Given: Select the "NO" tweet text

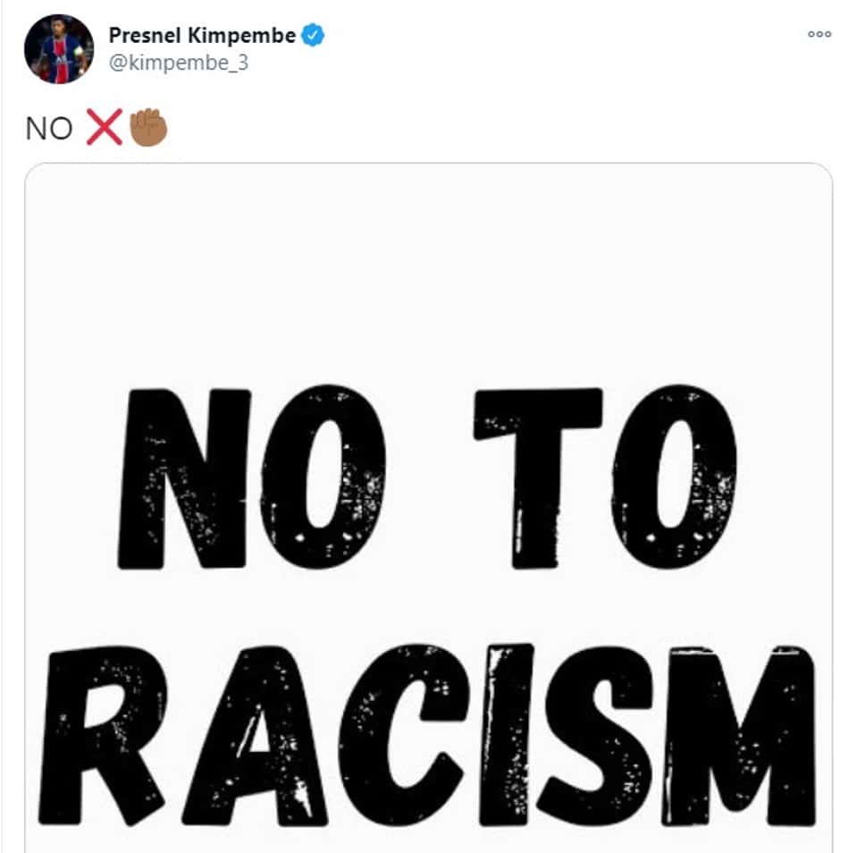Looking at the screenshot, I should tap(49, 129).
